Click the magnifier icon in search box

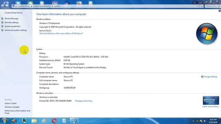click(219, 6)
